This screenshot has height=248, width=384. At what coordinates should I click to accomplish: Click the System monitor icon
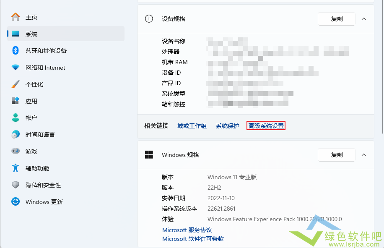click(x=16, y=34)
